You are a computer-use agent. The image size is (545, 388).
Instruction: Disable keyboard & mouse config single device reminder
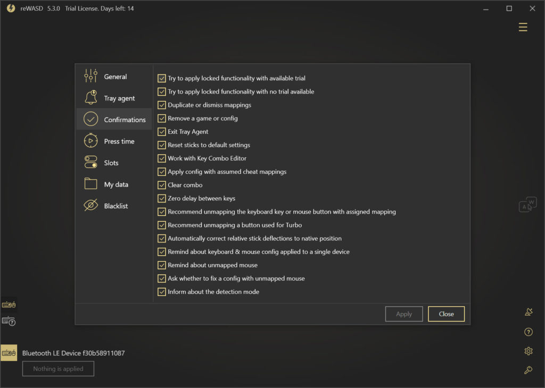click(162, 252)
